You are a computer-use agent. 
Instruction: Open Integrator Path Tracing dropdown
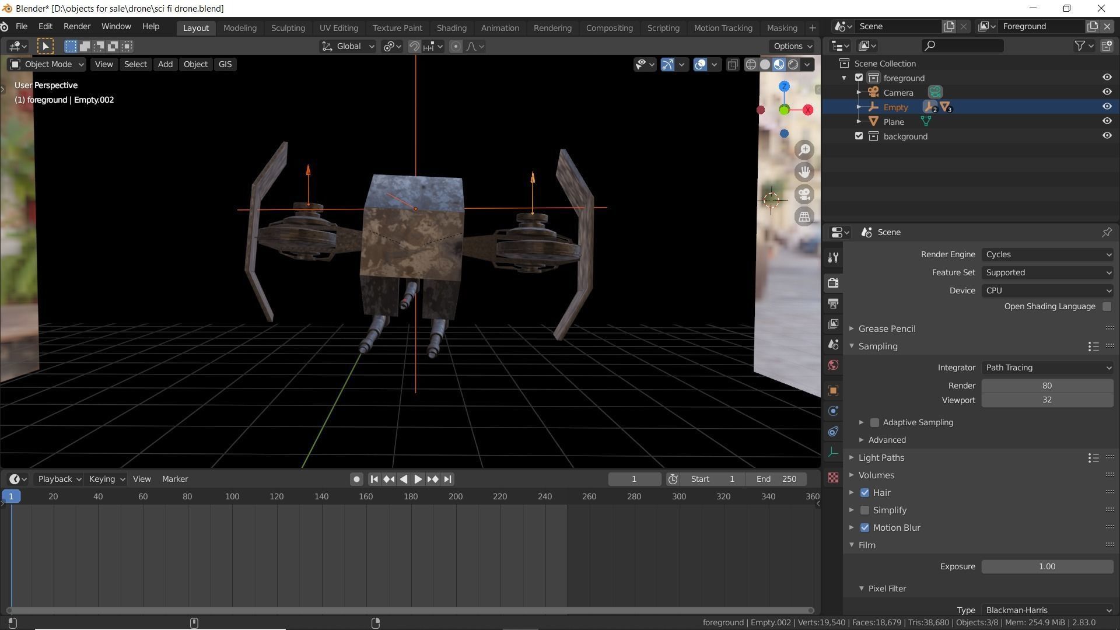click(x=1048, y=367)
